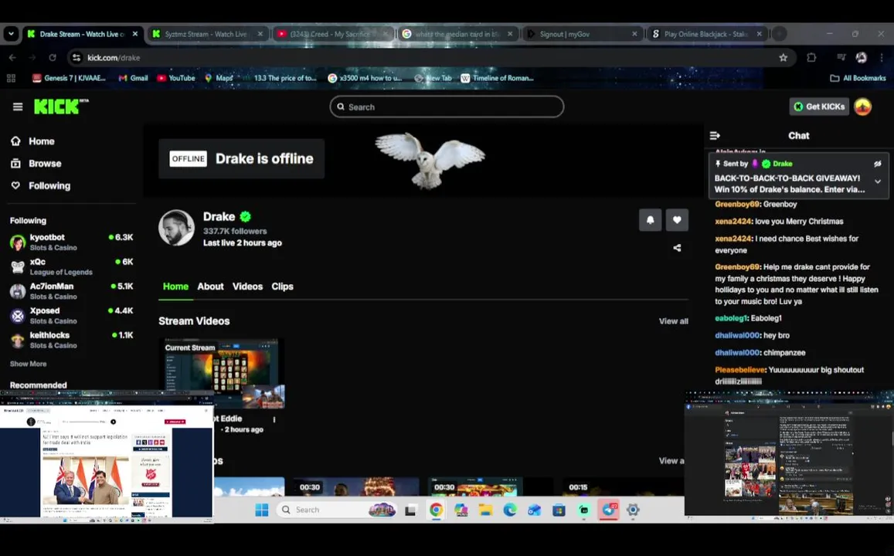Open Task View on the taskbar
Viewport: 894px width, 556px height.
pyautogui.click(x=410, y=510)
